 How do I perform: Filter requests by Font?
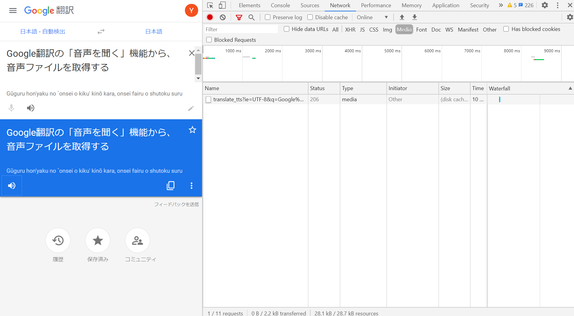click(422, 29)
